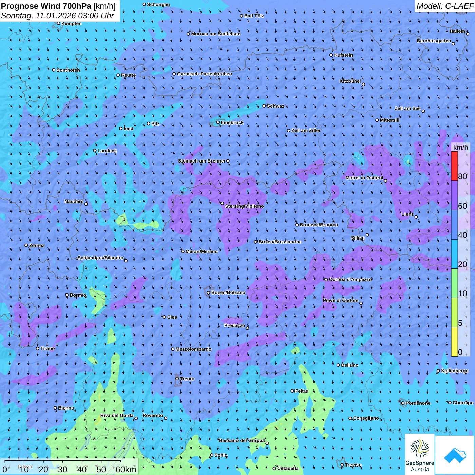Click the Bassano del Grappa label
The image size is (475, 475).
point(242,440)
